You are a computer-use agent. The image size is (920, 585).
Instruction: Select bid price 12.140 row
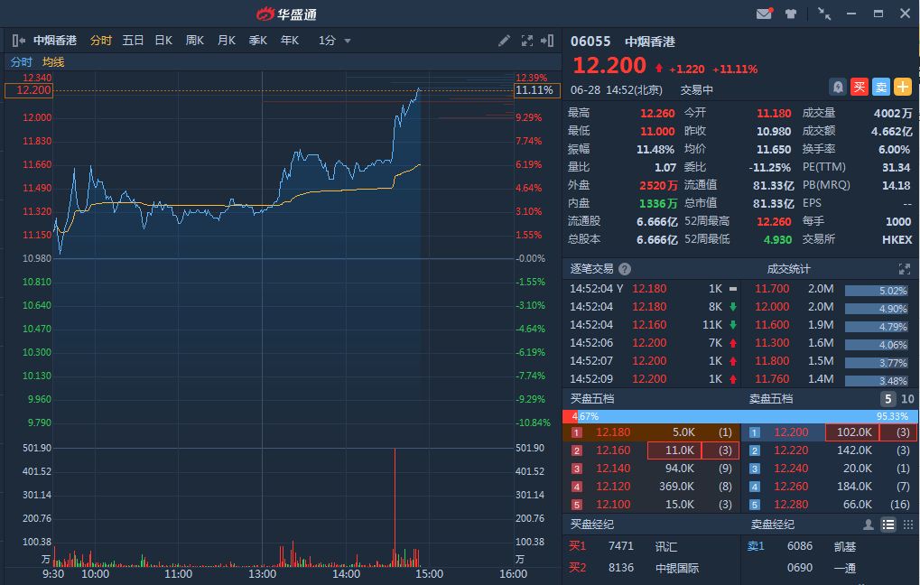click(651, 469)
